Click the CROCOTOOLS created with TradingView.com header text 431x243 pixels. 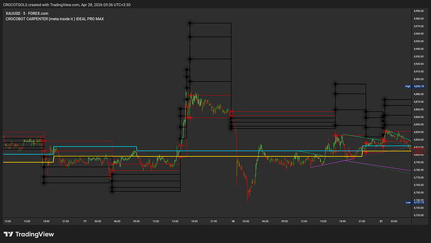(67, 4)
